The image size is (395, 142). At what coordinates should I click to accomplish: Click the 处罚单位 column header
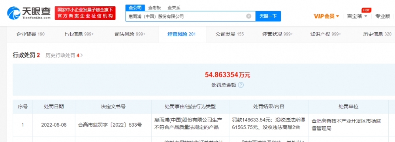pos(348,106)
